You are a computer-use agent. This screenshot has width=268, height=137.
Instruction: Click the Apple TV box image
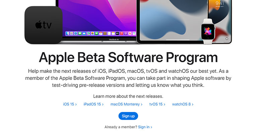(x=44, y=25)
